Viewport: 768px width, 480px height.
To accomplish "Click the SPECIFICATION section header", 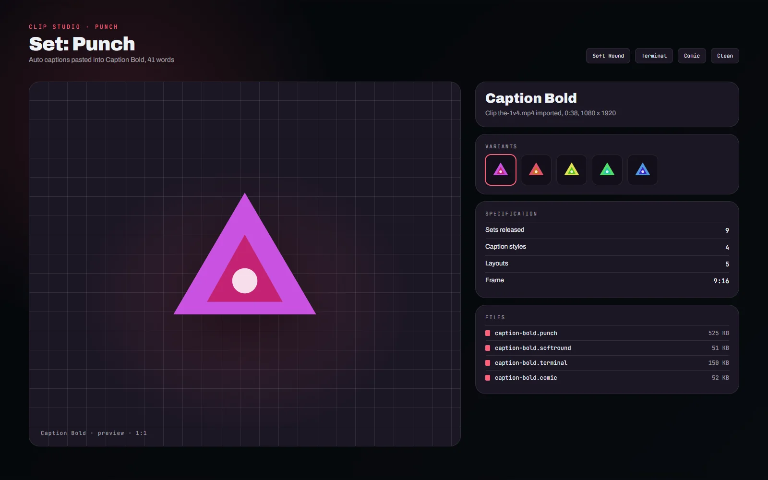I will coord(511,214).
